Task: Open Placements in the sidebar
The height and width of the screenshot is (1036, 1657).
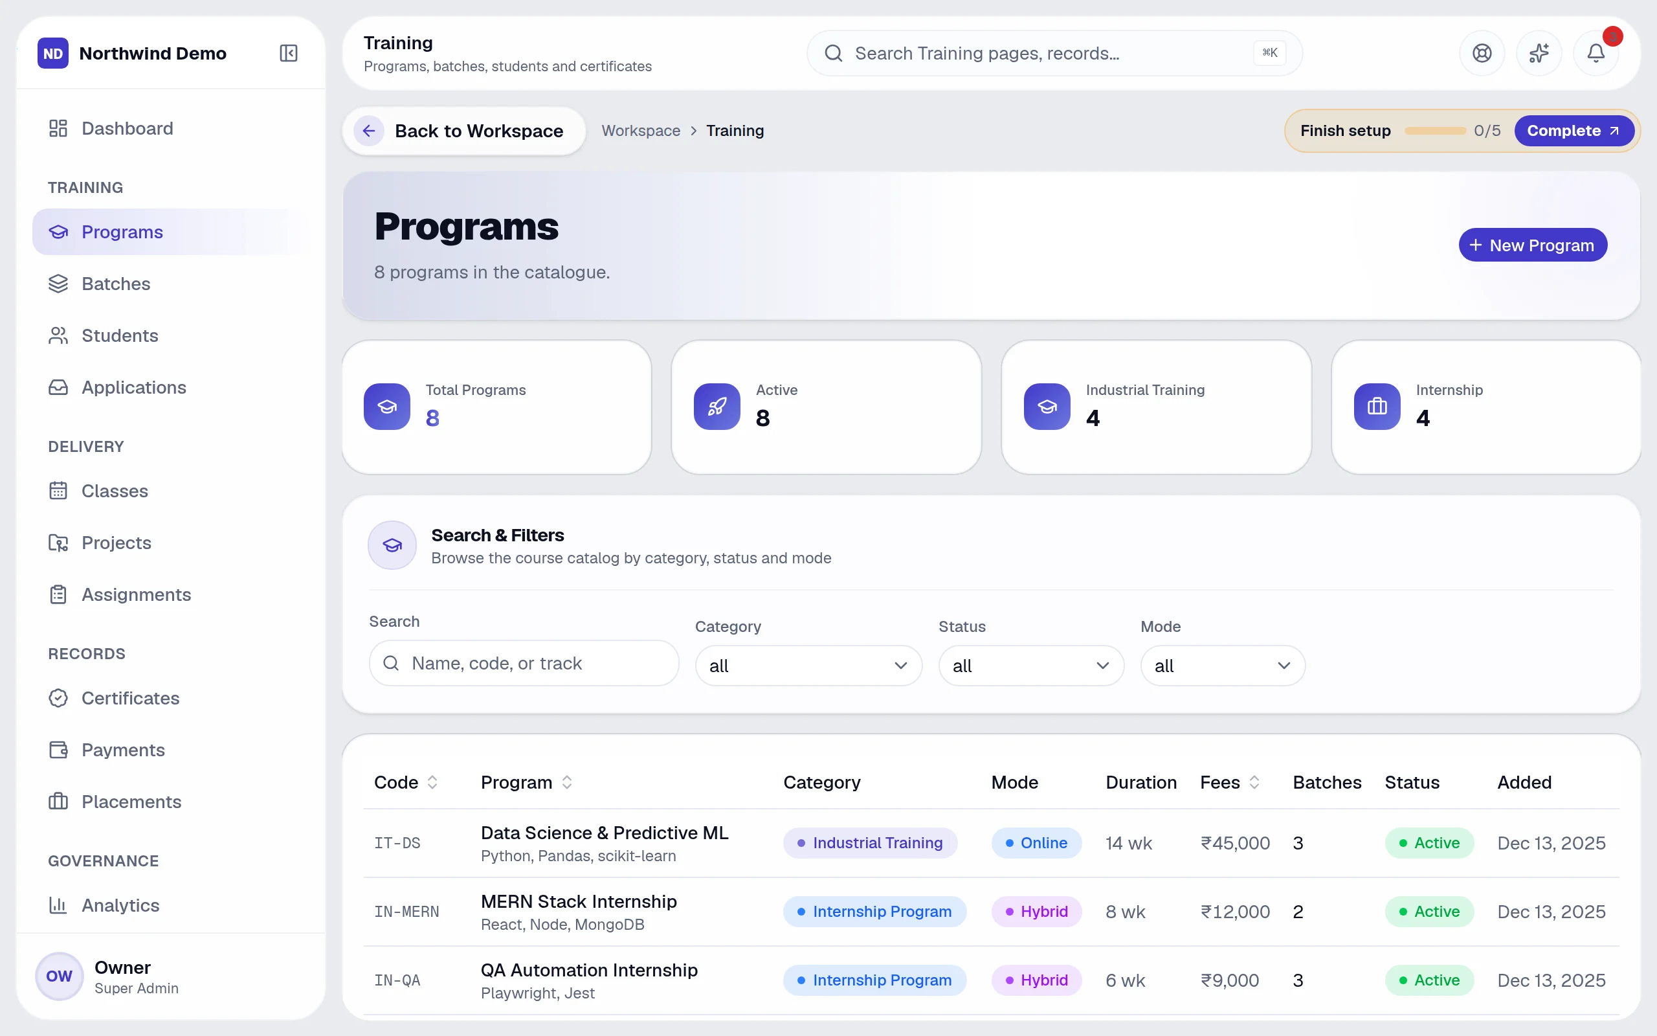Action: point(170,802)
